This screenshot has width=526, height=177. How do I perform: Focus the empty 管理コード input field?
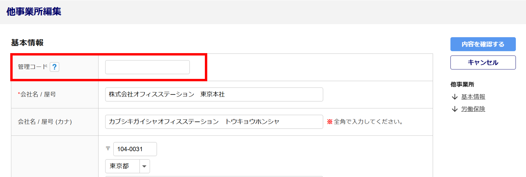tap(147, 67)
